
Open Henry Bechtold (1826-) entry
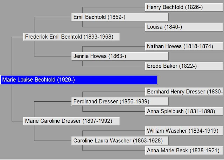[x=184, y=7]
